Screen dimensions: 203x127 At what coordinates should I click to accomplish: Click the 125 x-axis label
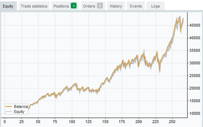click(x=89, y=122)
